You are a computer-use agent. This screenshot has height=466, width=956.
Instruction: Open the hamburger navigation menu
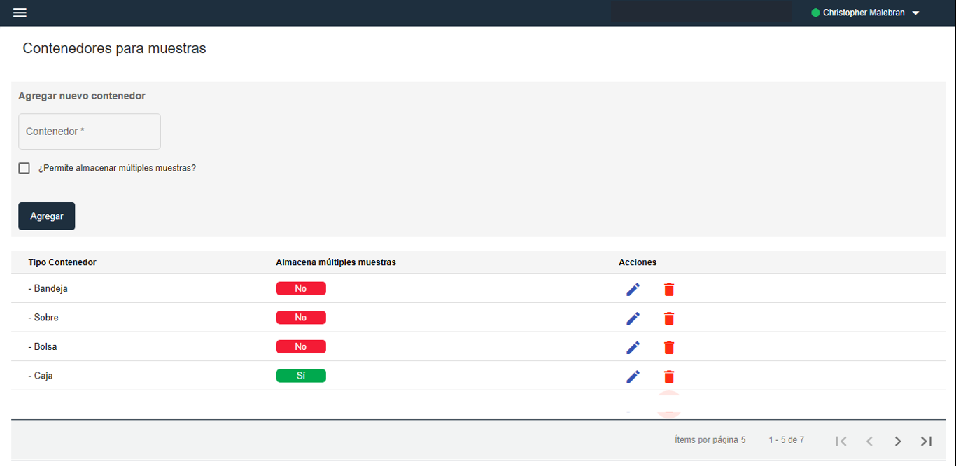click(x=20, y=13)
